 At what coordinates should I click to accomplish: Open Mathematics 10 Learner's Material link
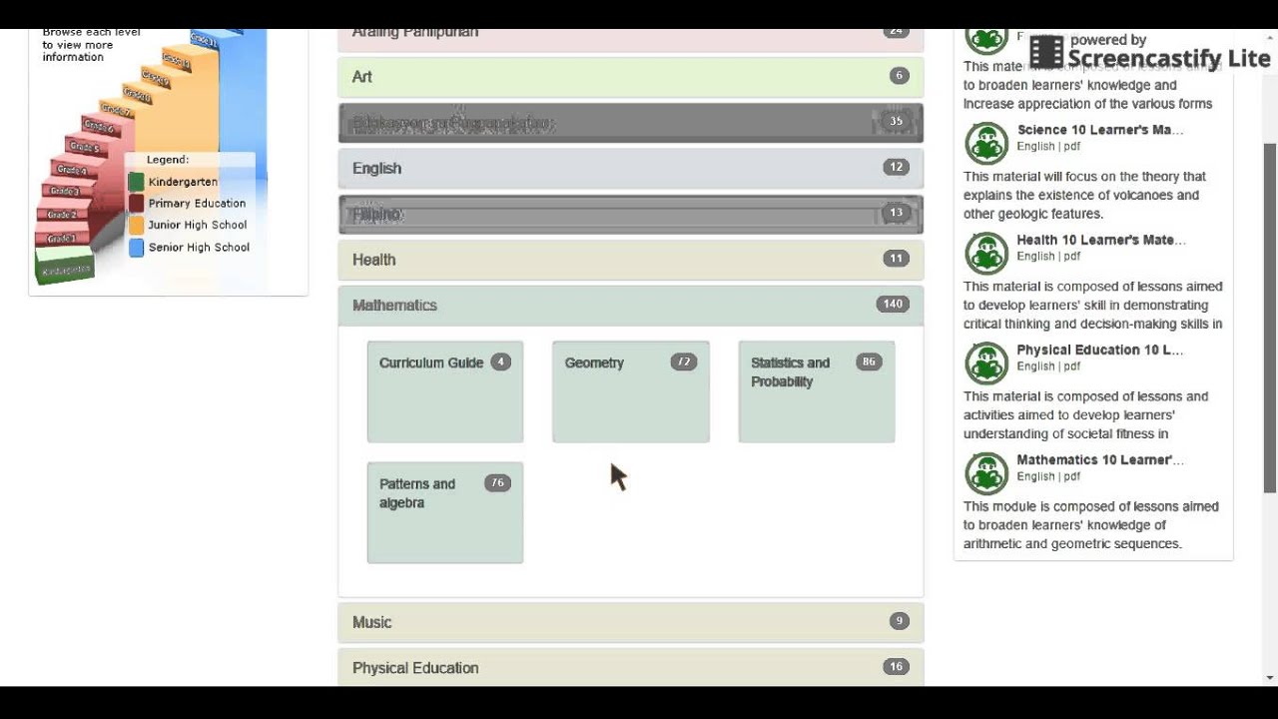point(1100,459)
